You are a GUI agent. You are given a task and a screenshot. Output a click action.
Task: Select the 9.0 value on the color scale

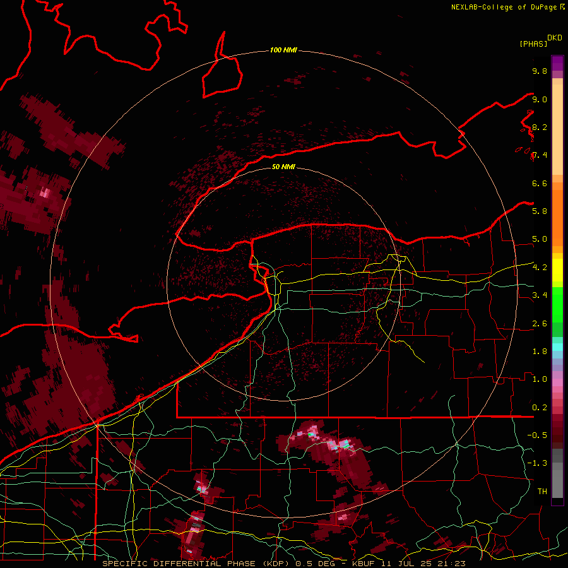pos(540,99)
